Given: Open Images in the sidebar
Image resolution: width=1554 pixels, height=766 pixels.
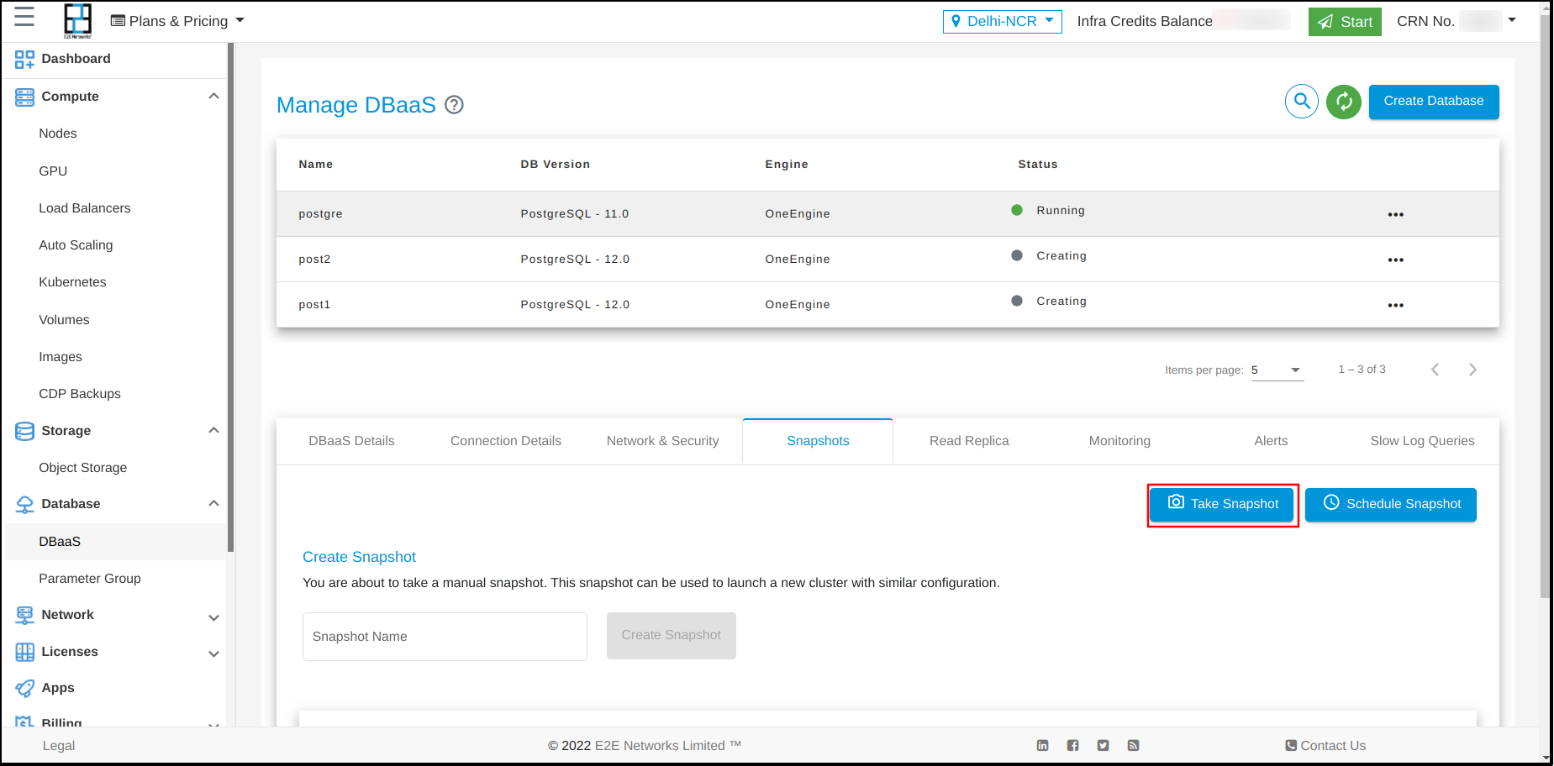Looking at the screenshot, I should point(61,357).
